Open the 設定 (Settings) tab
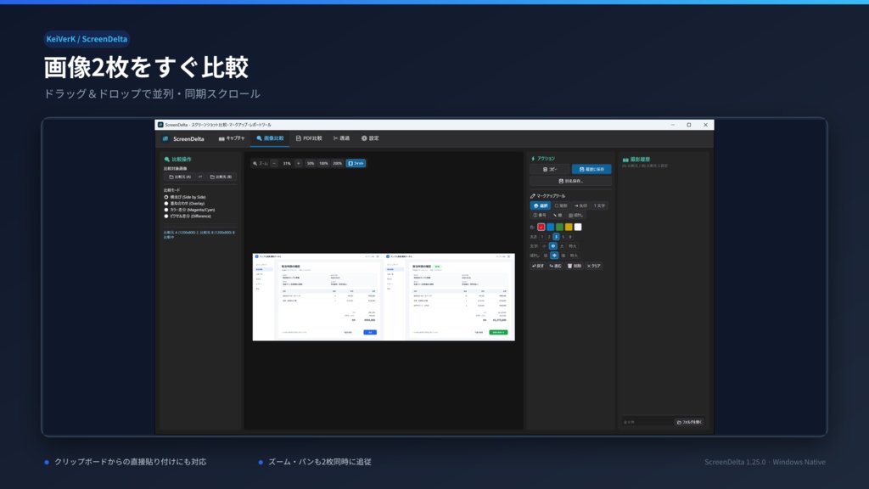The width and height of the screenshot is (869, 489). (370, 138)
